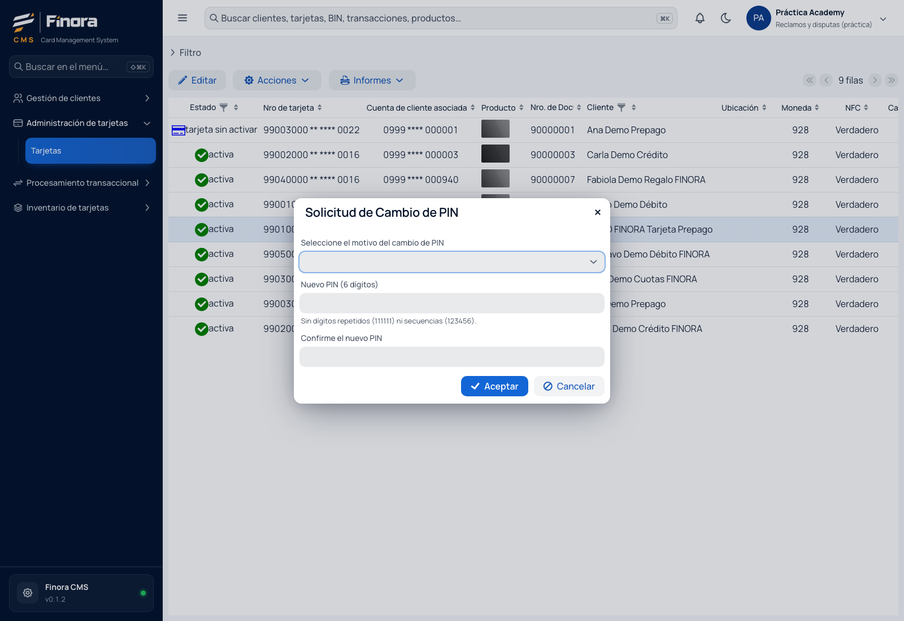904x621 pixels.
Task: Click the PA user avatar
Action: pyautogui.click(x=758, y=18)
